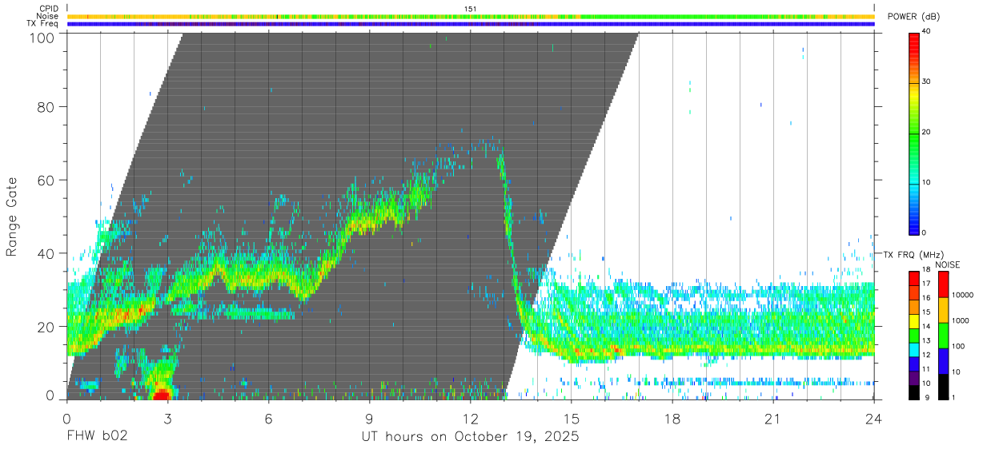Image resolution: width=983 pixels, height=453 pixels.
Task: Click the 6 hour tick label
Action: point(268,418)
